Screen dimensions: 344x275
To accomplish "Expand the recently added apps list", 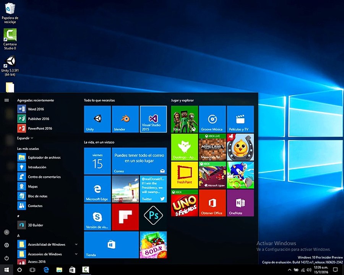I will click(x=25, y=138).
